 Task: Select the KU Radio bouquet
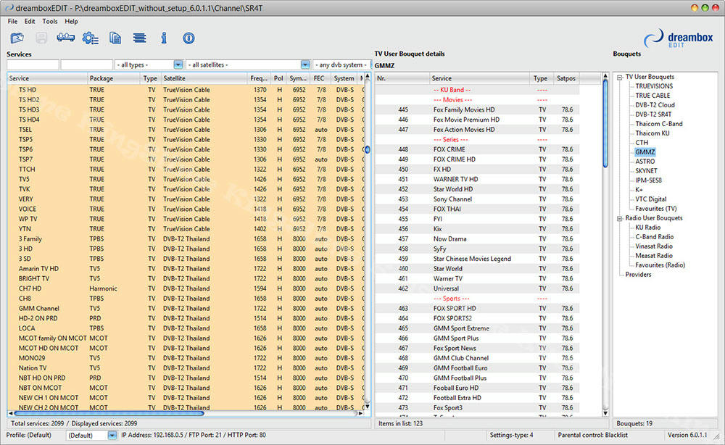[647, 228]
